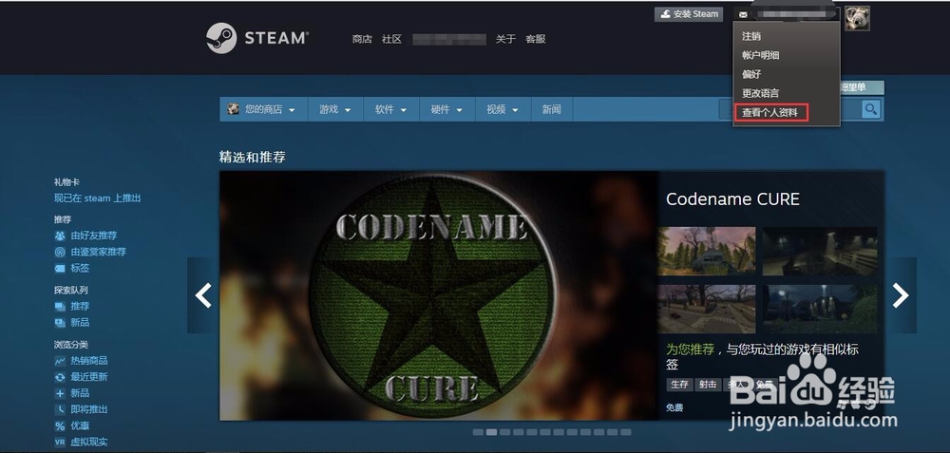Click the VR icon beside 虚拟现实
Screen dimensions: 950x453
(60, 443)
